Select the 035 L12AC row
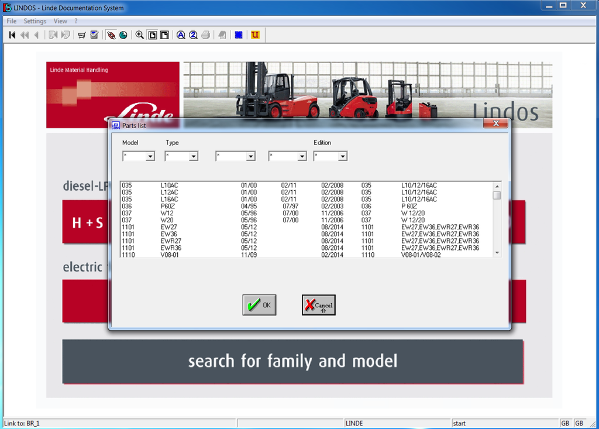Viewport: 599px width, 429px height. 307,193
